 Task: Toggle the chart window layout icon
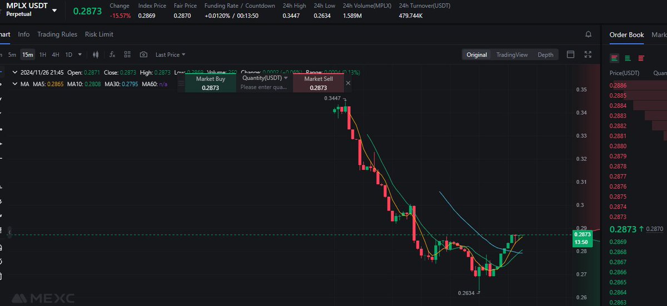(570, 54)
